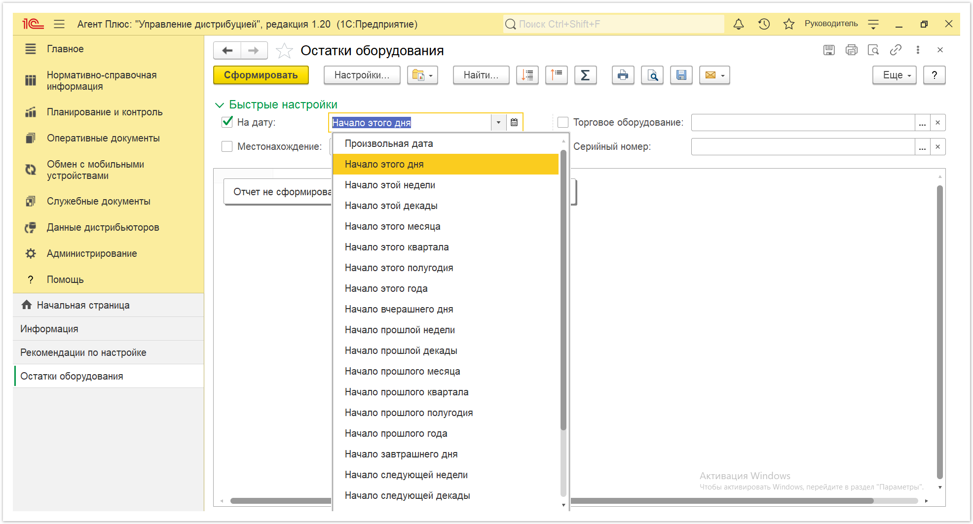
Task: Open print preview with magnifier icon
Action: coord(652,75)
